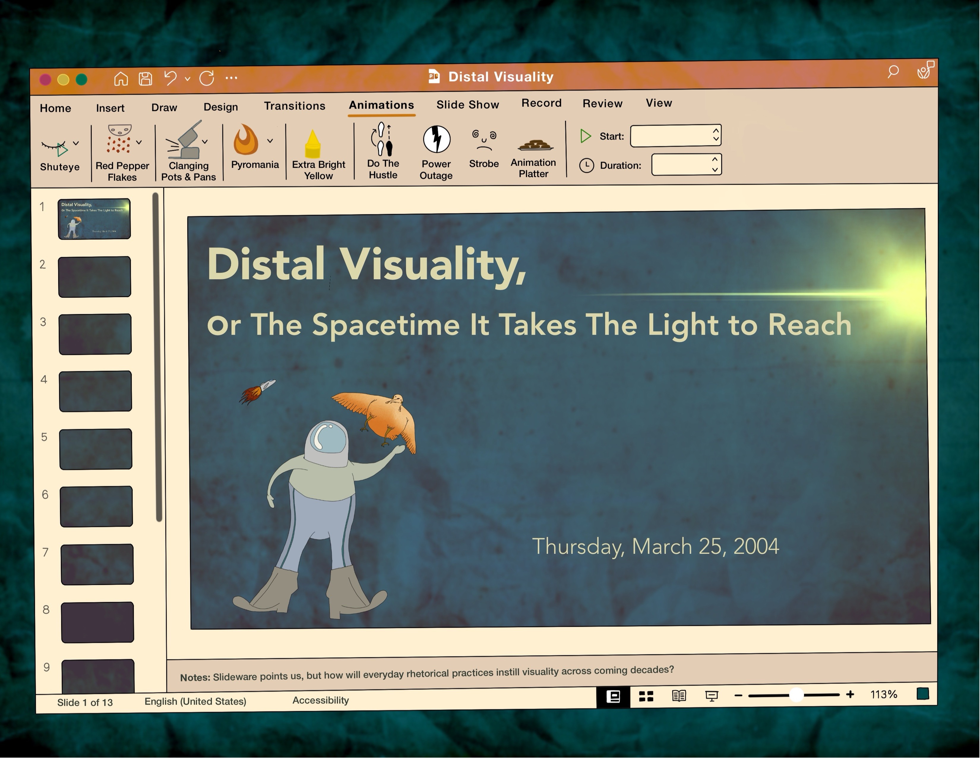Apply the Strobe effect

click(484, 148)
